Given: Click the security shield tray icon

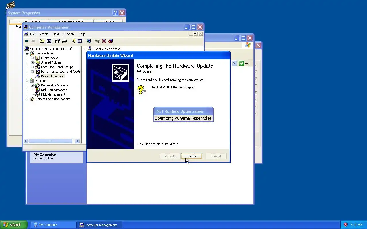Looking at the screenshot, I should [x=345, y=225].
